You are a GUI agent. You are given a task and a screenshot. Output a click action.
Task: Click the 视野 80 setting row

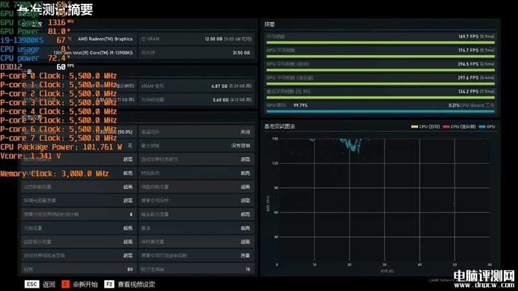pos(79,269)
